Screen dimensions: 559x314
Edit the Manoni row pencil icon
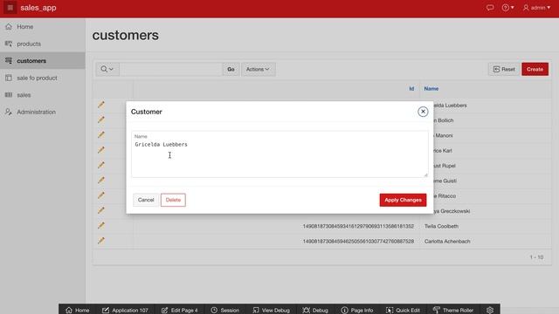coord(101,134)
